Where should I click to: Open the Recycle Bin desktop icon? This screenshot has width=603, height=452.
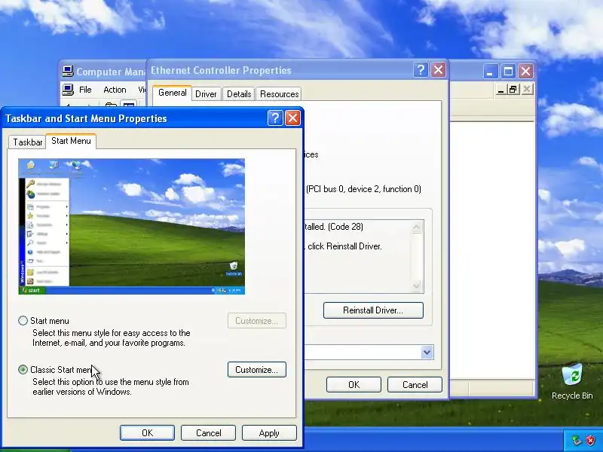coord(572,382)
